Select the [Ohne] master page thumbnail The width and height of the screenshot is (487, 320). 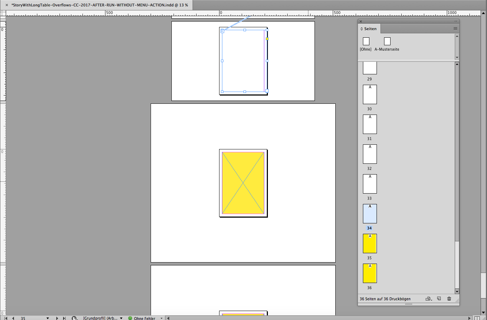click(366, 41)
